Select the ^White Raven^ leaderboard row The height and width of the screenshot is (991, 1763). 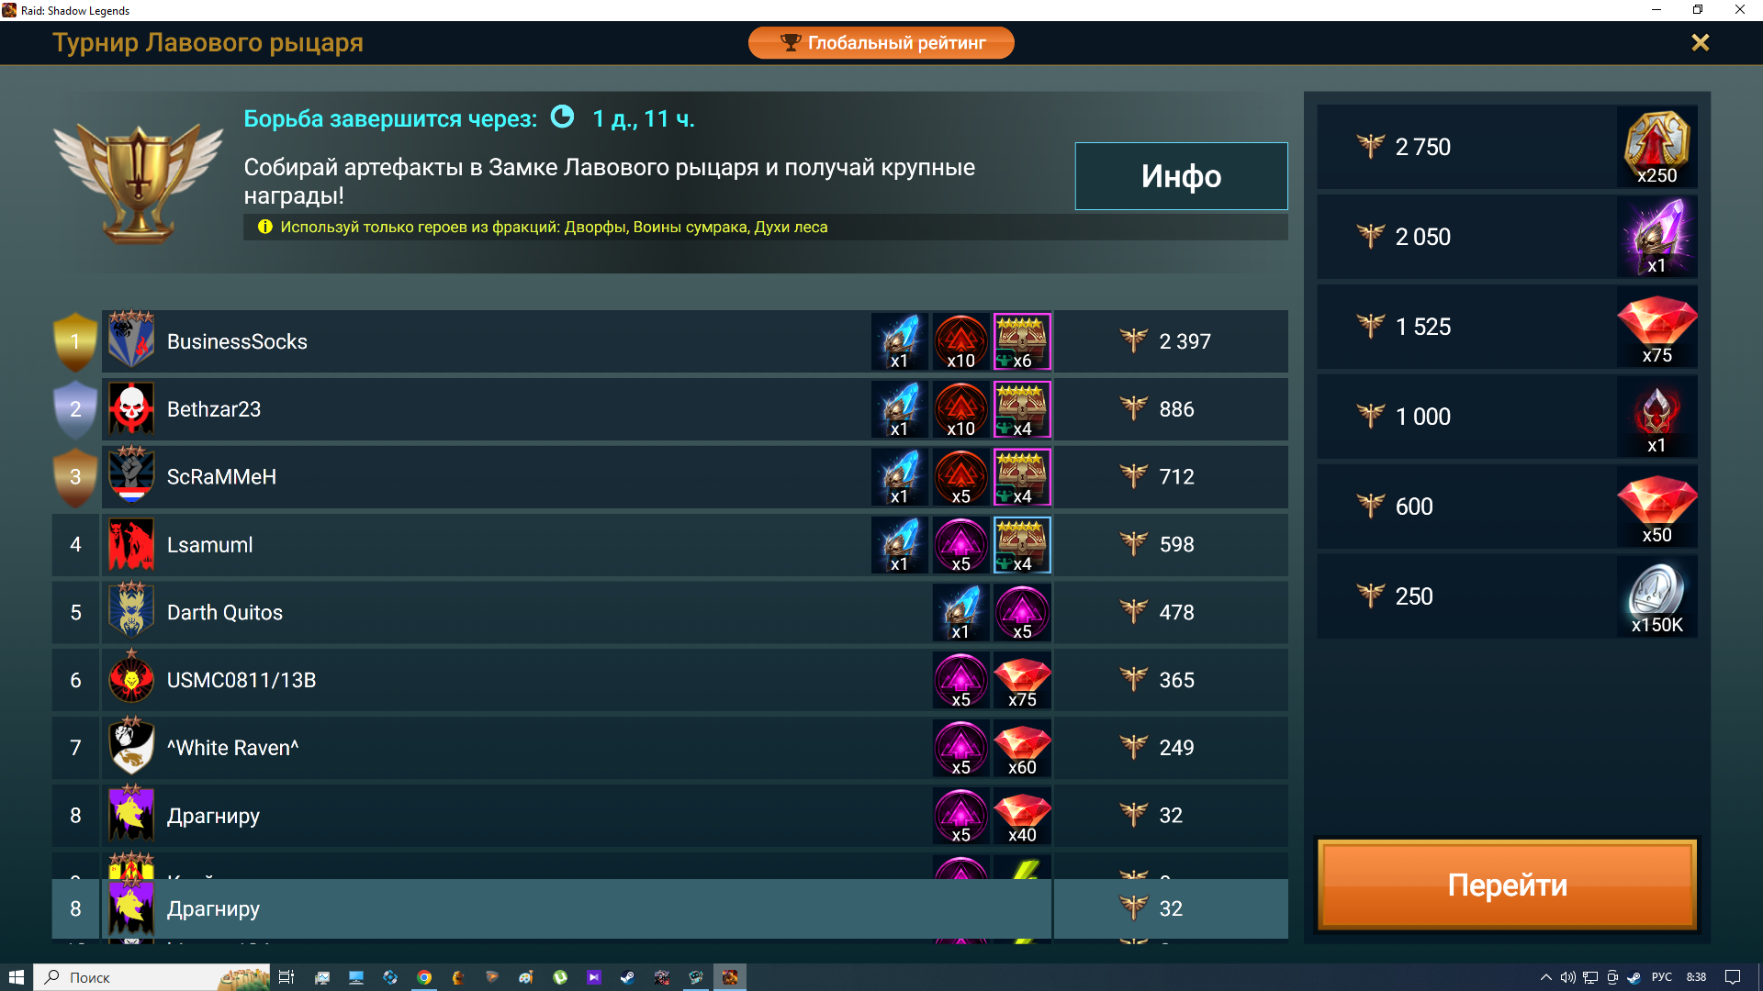point(670,748)
